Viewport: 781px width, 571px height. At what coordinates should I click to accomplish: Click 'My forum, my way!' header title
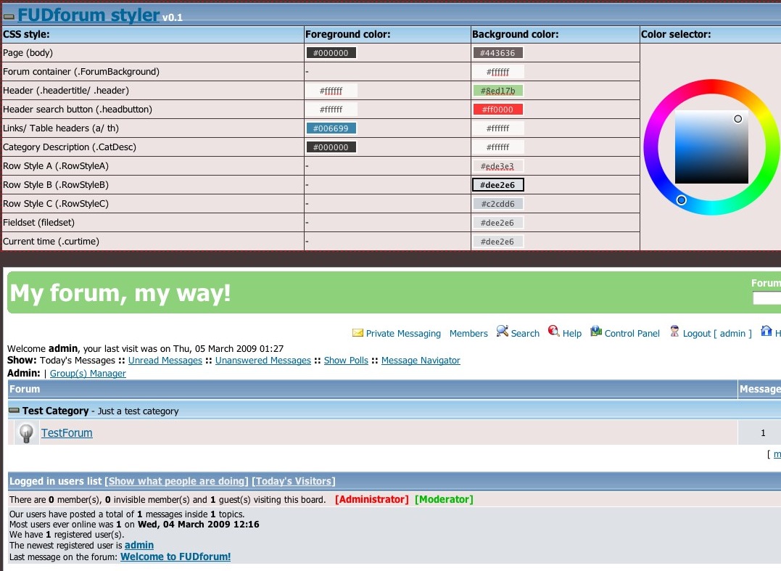pyautogui.click(x=120, y=293)
